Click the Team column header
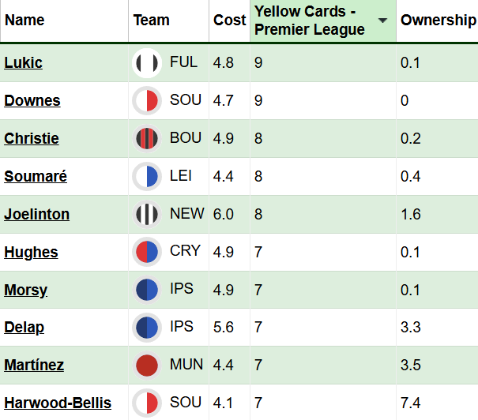 pos(152,21)
